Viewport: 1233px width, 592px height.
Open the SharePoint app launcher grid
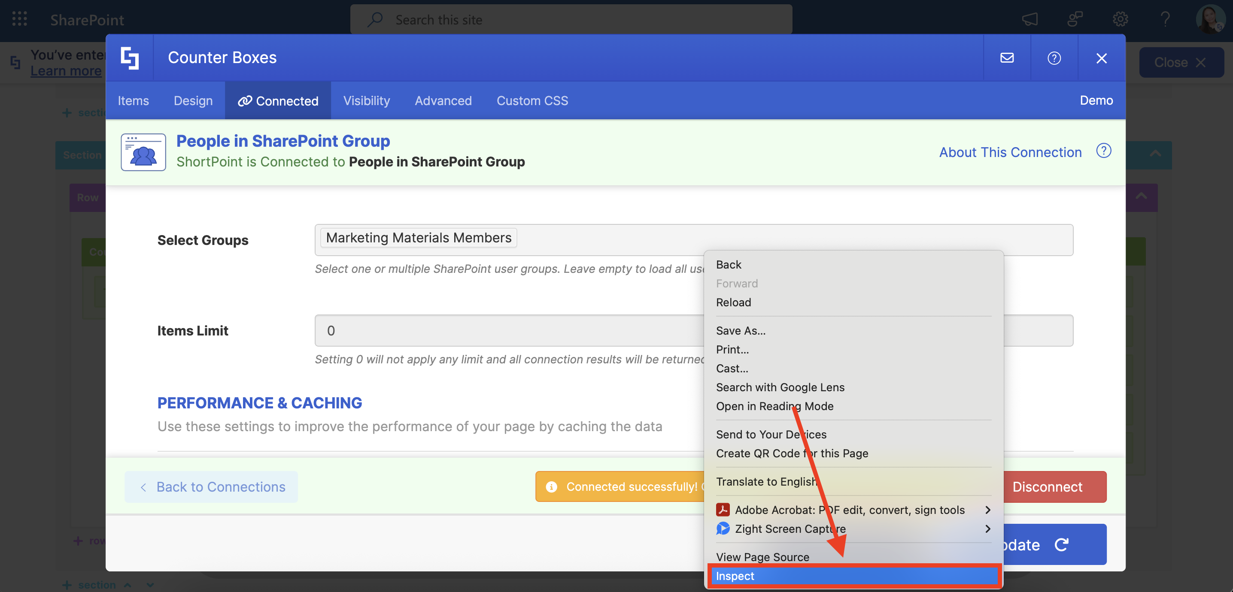20,19
